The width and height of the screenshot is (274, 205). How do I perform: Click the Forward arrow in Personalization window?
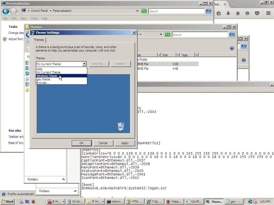click(x=13, y=11)
